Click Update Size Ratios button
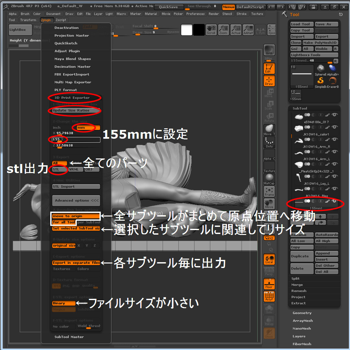 point(76,111)
